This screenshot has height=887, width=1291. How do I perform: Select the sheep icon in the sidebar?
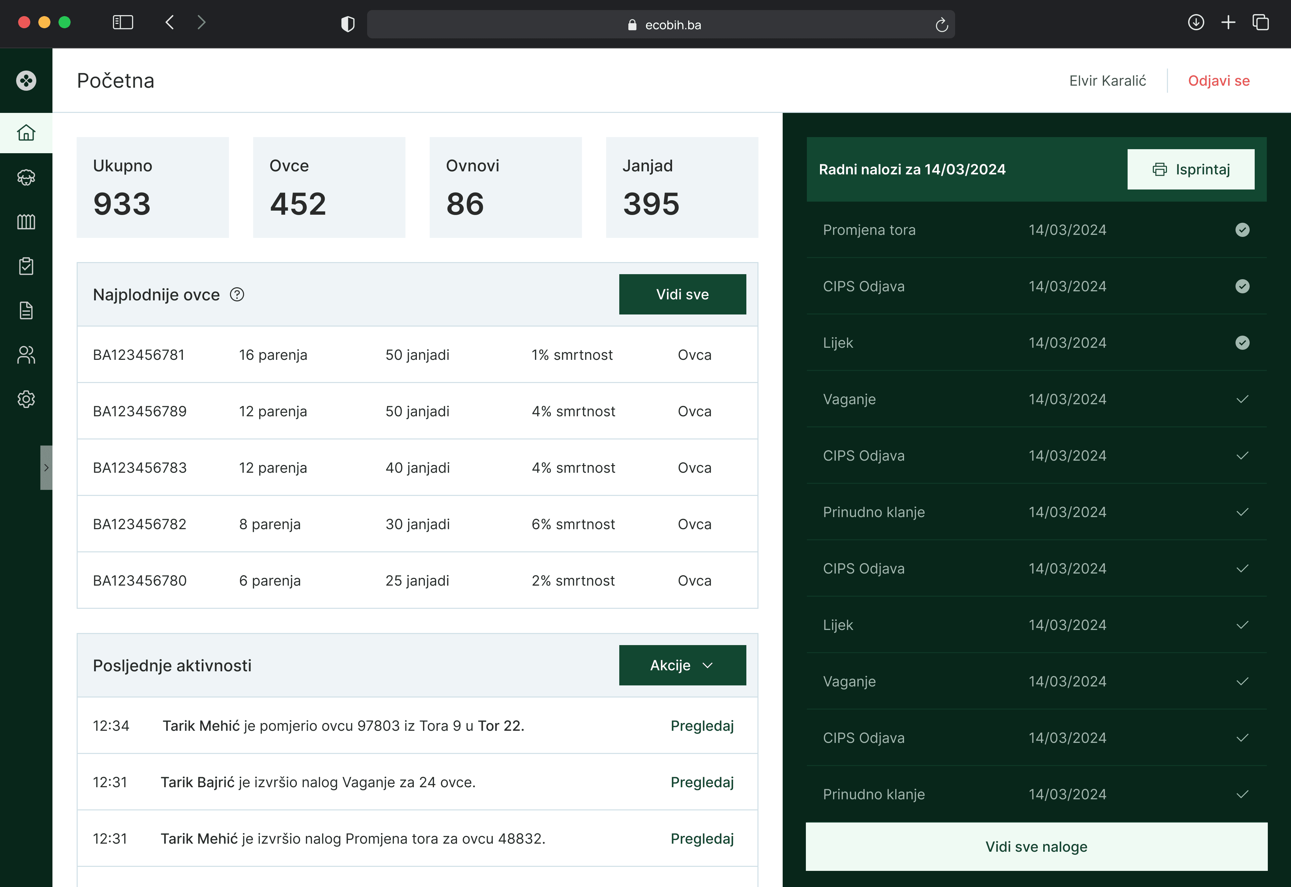tap(26, 177)
